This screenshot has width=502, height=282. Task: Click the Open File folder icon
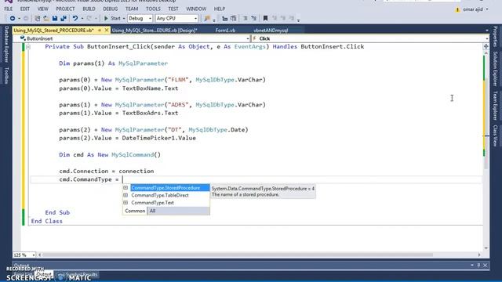click(x=46, y=19)
